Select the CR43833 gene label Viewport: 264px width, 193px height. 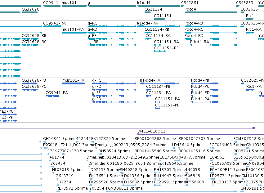tap(244, 3)
